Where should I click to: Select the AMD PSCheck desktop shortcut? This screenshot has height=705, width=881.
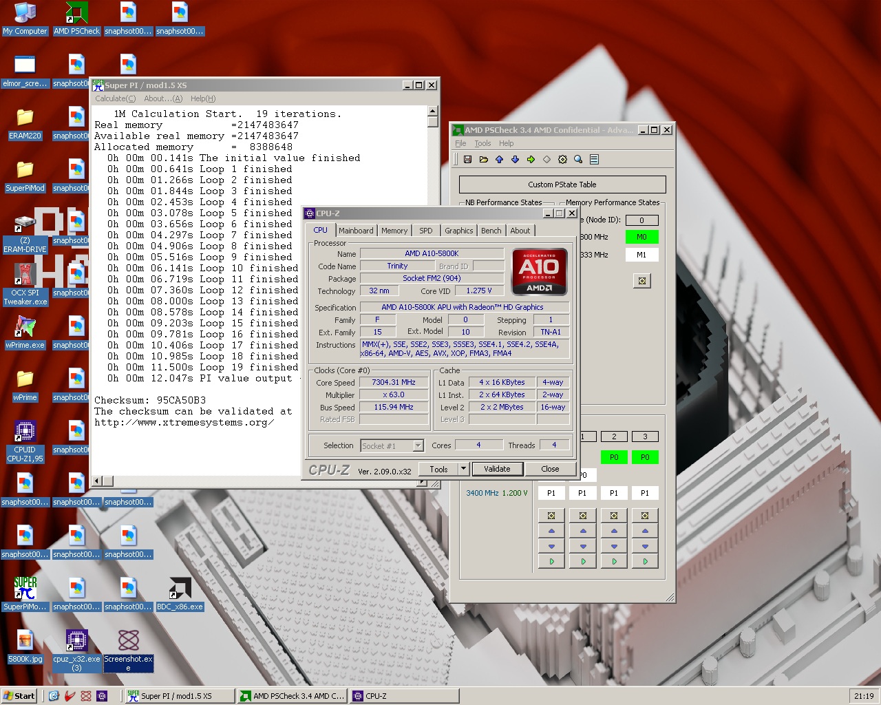tap(76, 19)
